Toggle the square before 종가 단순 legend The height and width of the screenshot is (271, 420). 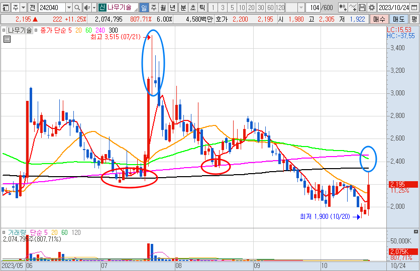point(36,30)
